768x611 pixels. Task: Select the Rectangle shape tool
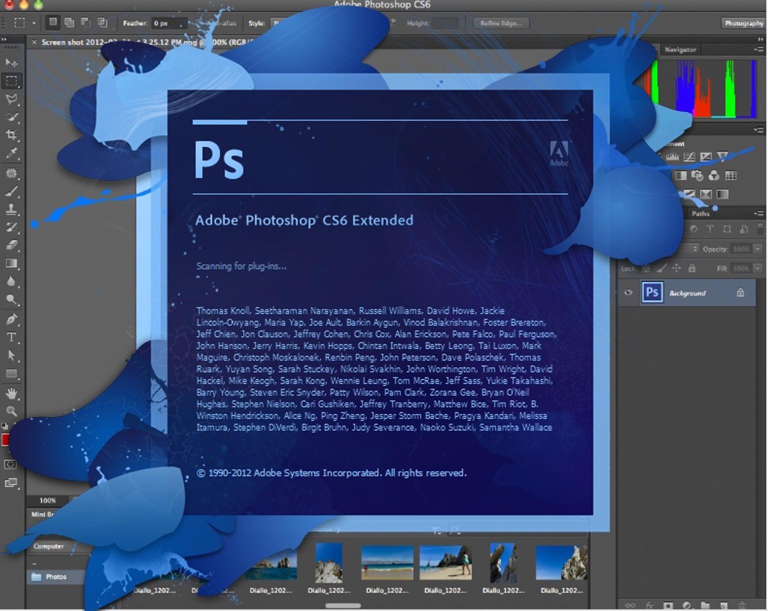pos(11,374)
